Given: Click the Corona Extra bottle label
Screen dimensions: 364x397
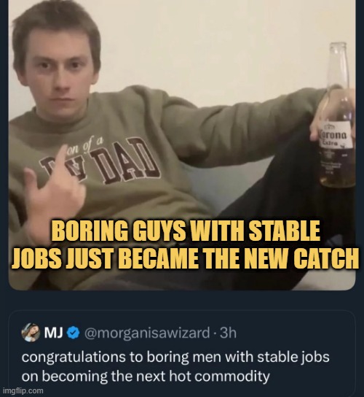Looking at the screenshot, I should click(335, 138).
